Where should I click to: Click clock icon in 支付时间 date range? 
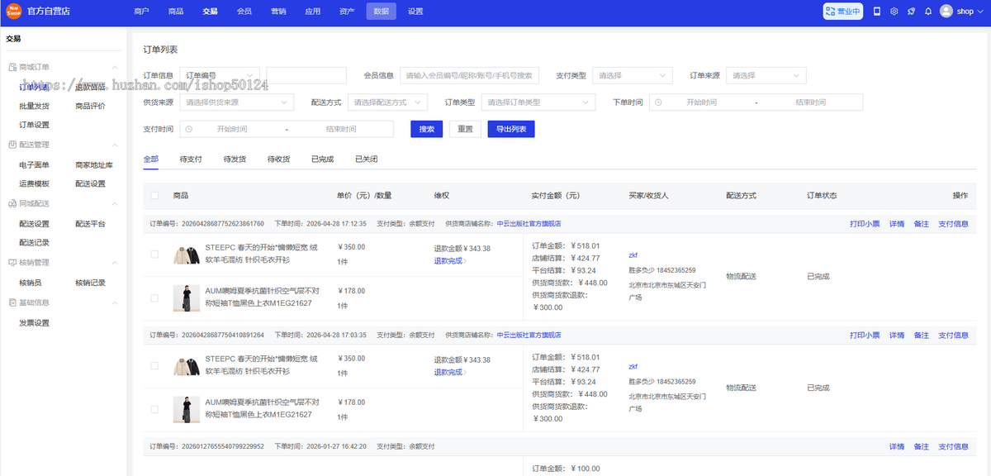coord(189,129)
